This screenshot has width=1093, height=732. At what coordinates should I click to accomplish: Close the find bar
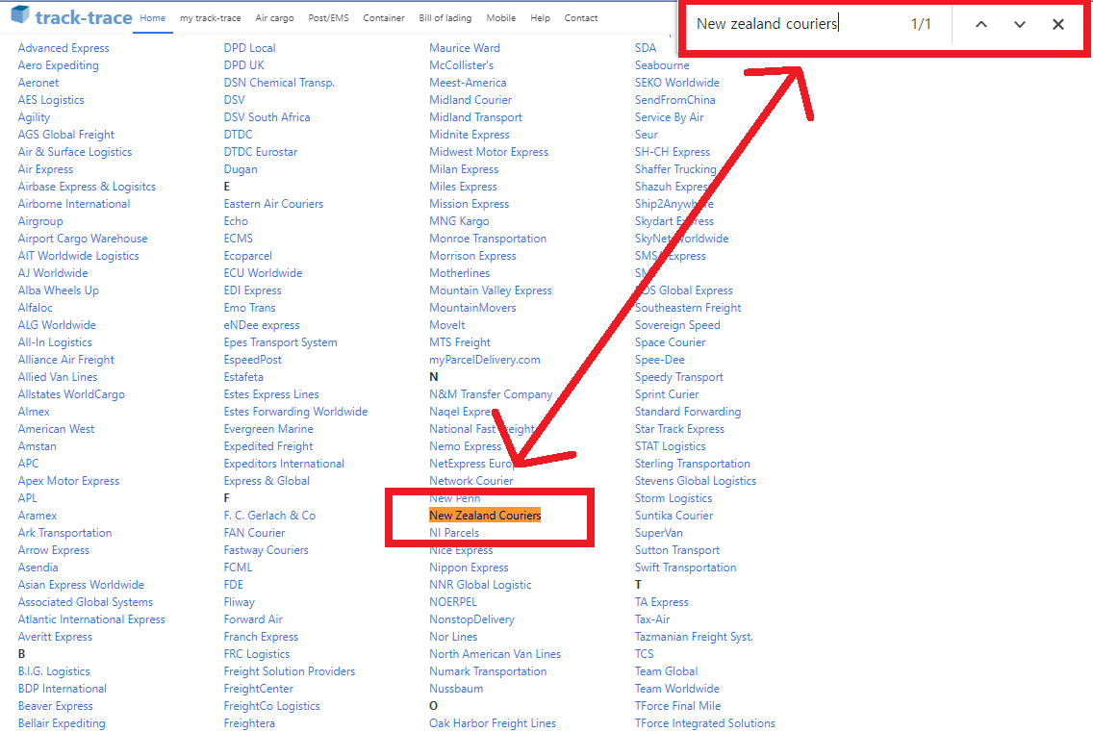pos(1057,24)
